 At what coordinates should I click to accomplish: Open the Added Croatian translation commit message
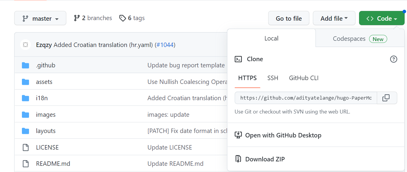coord(103,45)
